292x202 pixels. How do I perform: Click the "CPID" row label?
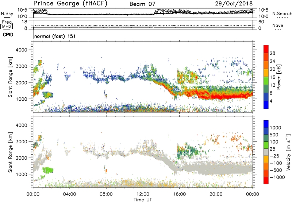(x=8, y=35)
